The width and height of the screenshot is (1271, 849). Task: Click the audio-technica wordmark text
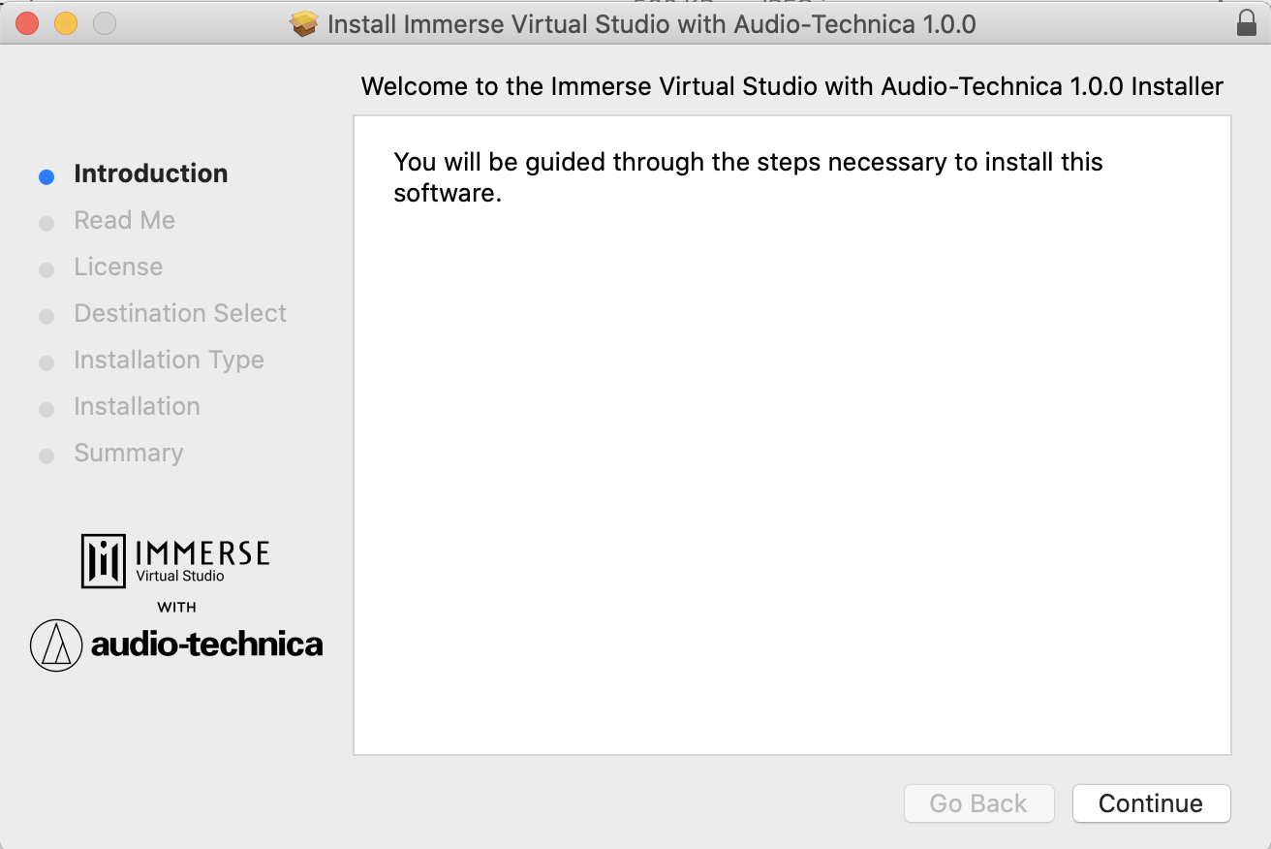(206, 644)
